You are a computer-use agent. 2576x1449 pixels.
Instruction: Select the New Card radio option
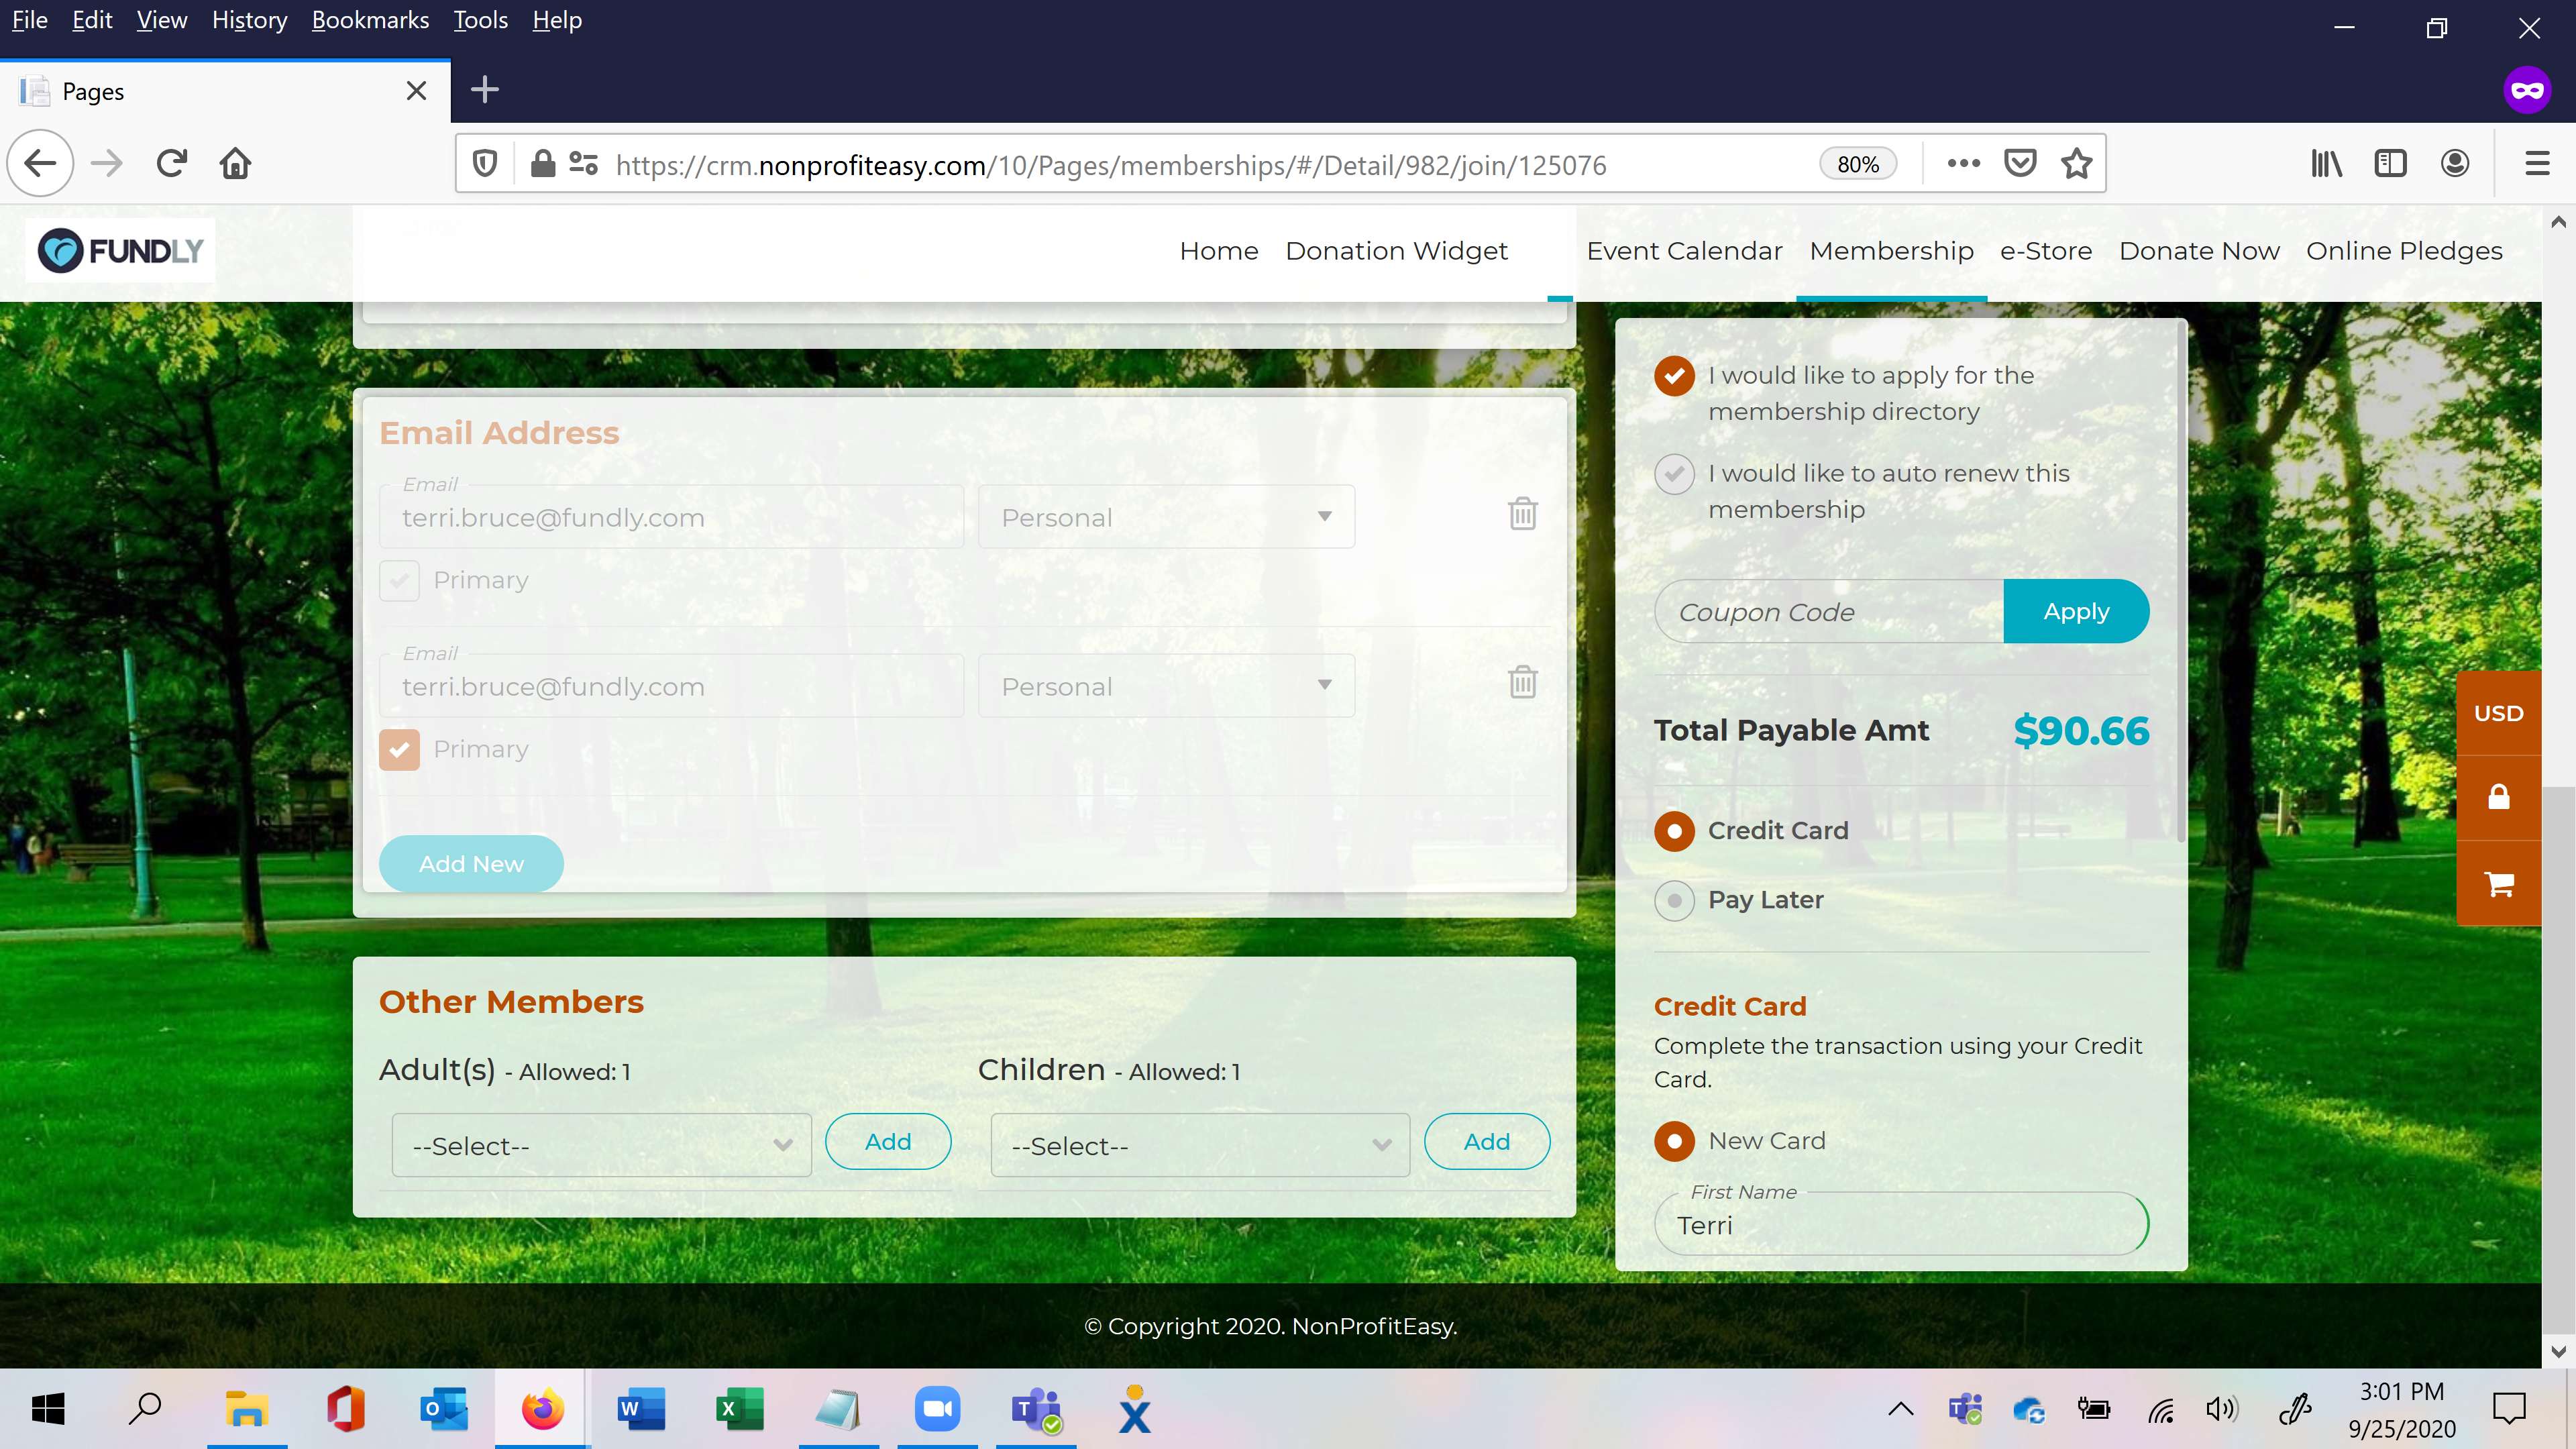point(1674,1141)
